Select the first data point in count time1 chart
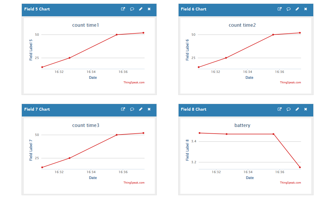This screenshot has height=201, width=322. pos(42,67)
